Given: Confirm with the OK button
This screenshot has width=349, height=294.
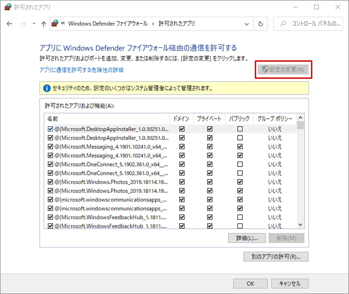Looking at the screenshot, I should point(251,283).
